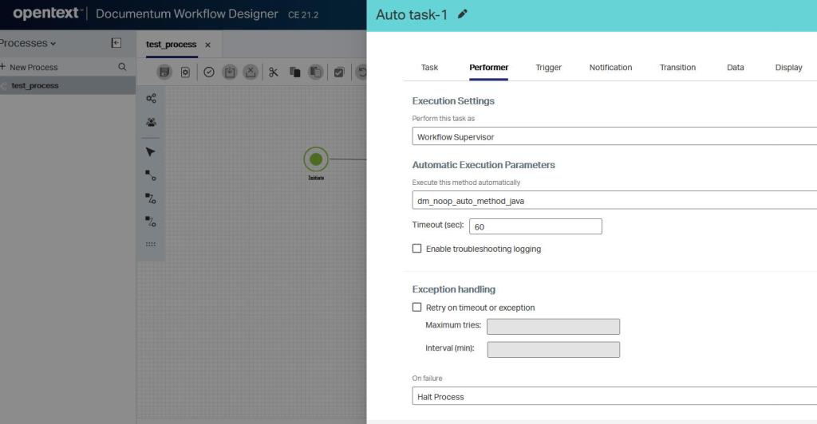The width and height of the screenshot is (817, 424).
Task: Click the Automatic Execution Parameters heading
Action: point(483,165)
